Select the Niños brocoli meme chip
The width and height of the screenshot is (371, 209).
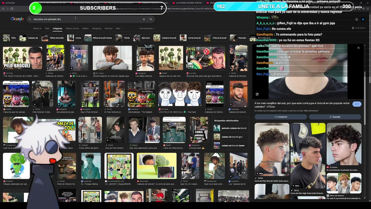(x=99, y=38)
